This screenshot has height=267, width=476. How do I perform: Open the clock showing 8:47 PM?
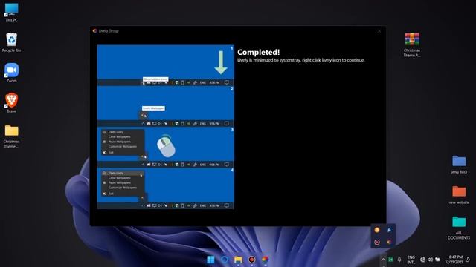coord(454,260)
